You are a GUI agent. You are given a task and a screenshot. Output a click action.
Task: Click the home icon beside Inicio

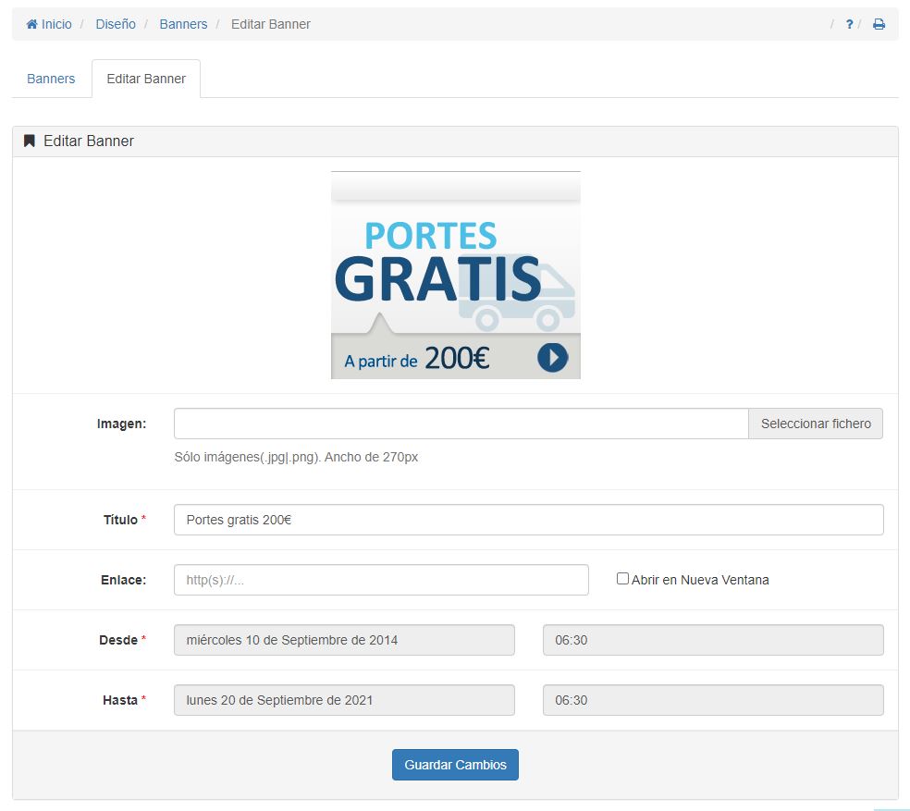click(31, 24)
